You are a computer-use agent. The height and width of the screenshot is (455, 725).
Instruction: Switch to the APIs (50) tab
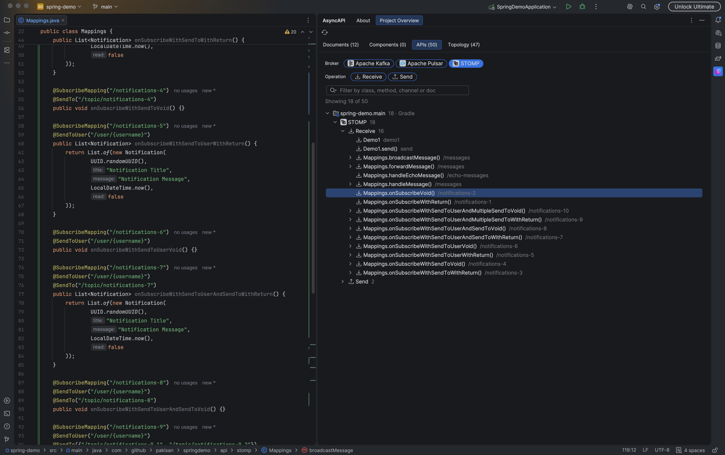[427, 45]
